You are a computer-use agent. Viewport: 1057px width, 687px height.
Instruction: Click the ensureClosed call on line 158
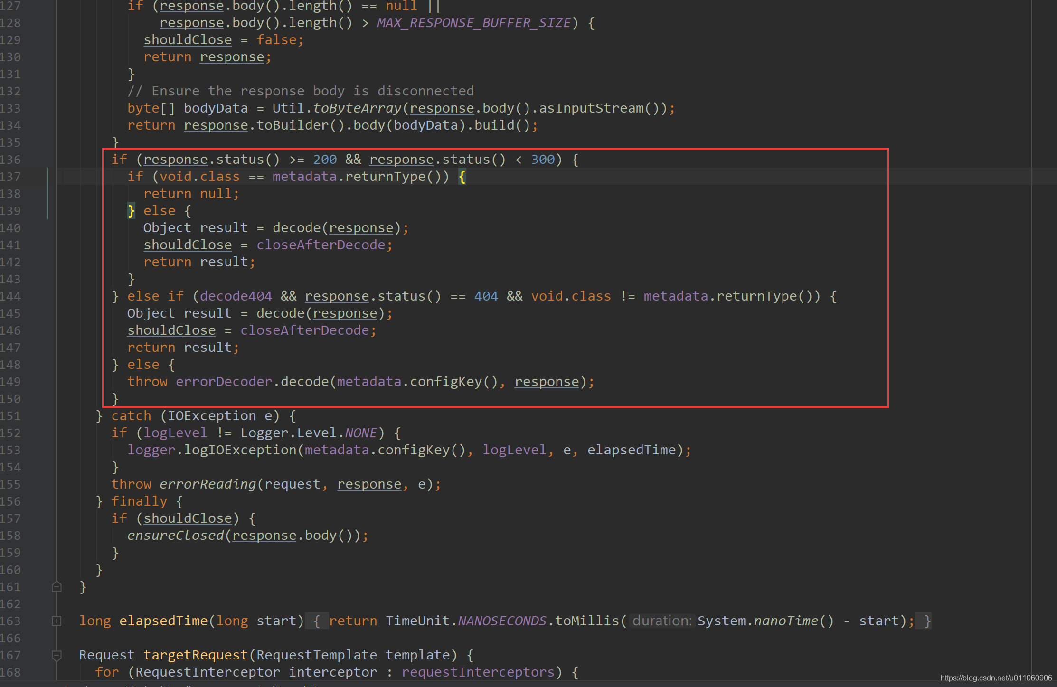click(x=176, y=535)
